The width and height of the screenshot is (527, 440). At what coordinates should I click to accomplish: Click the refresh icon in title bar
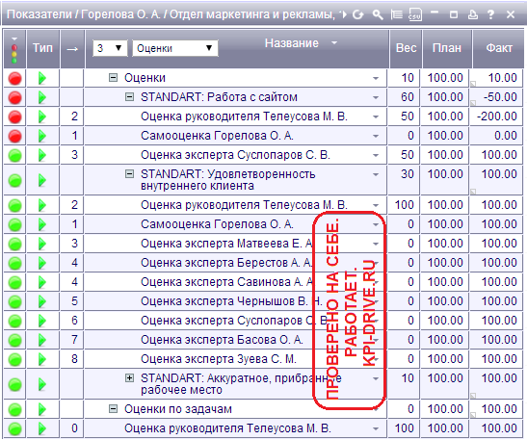pos(358,14)
